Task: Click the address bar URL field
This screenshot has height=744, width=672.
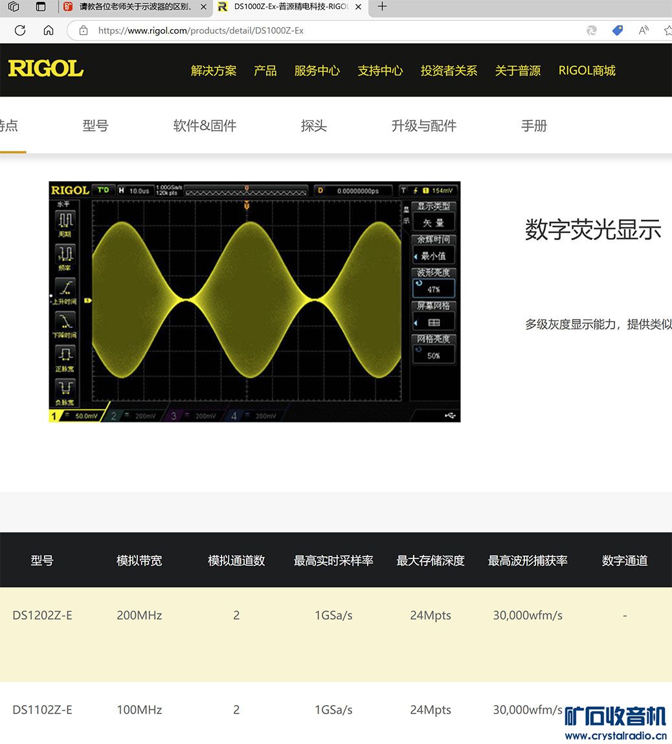Action: [201, 30]
